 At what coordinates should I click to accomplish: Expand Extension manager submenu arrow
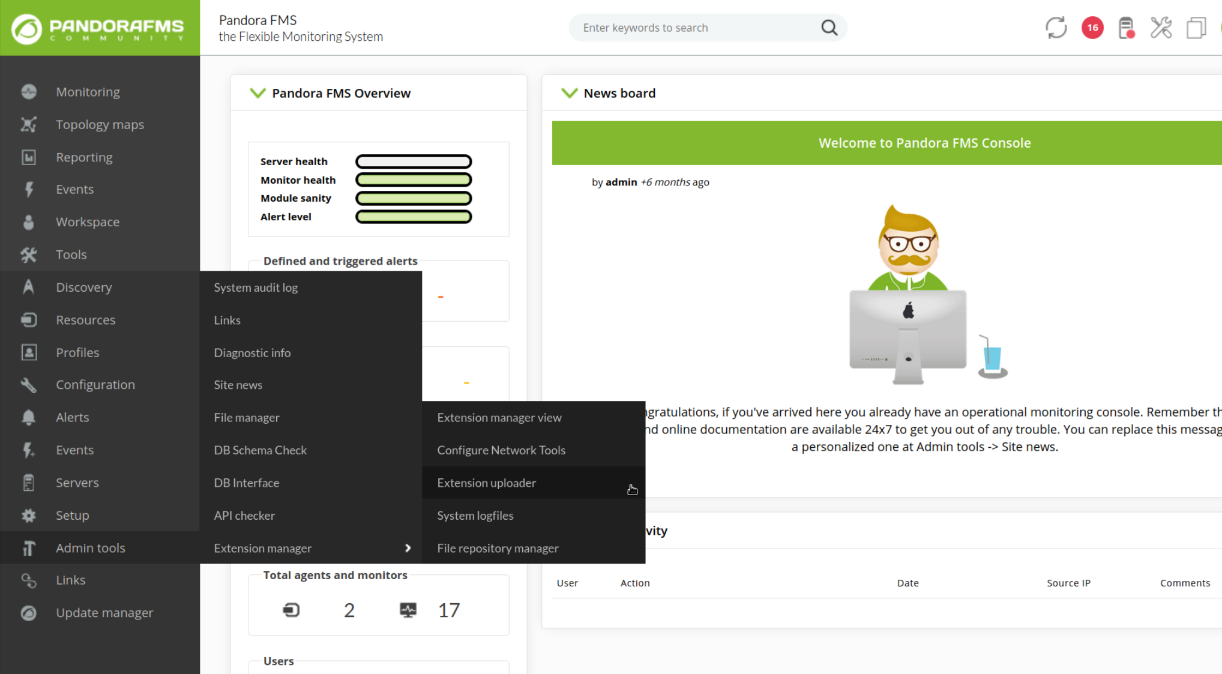408,548
